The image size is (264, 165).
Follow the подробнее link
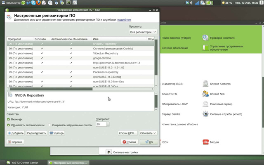pos(124,20)
